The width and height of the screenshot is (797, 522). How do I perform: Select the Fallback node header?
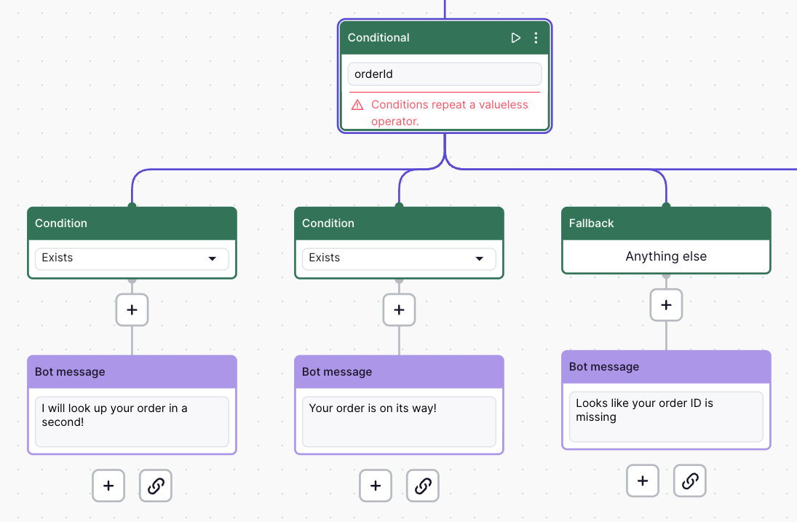(x=666, y=224)
